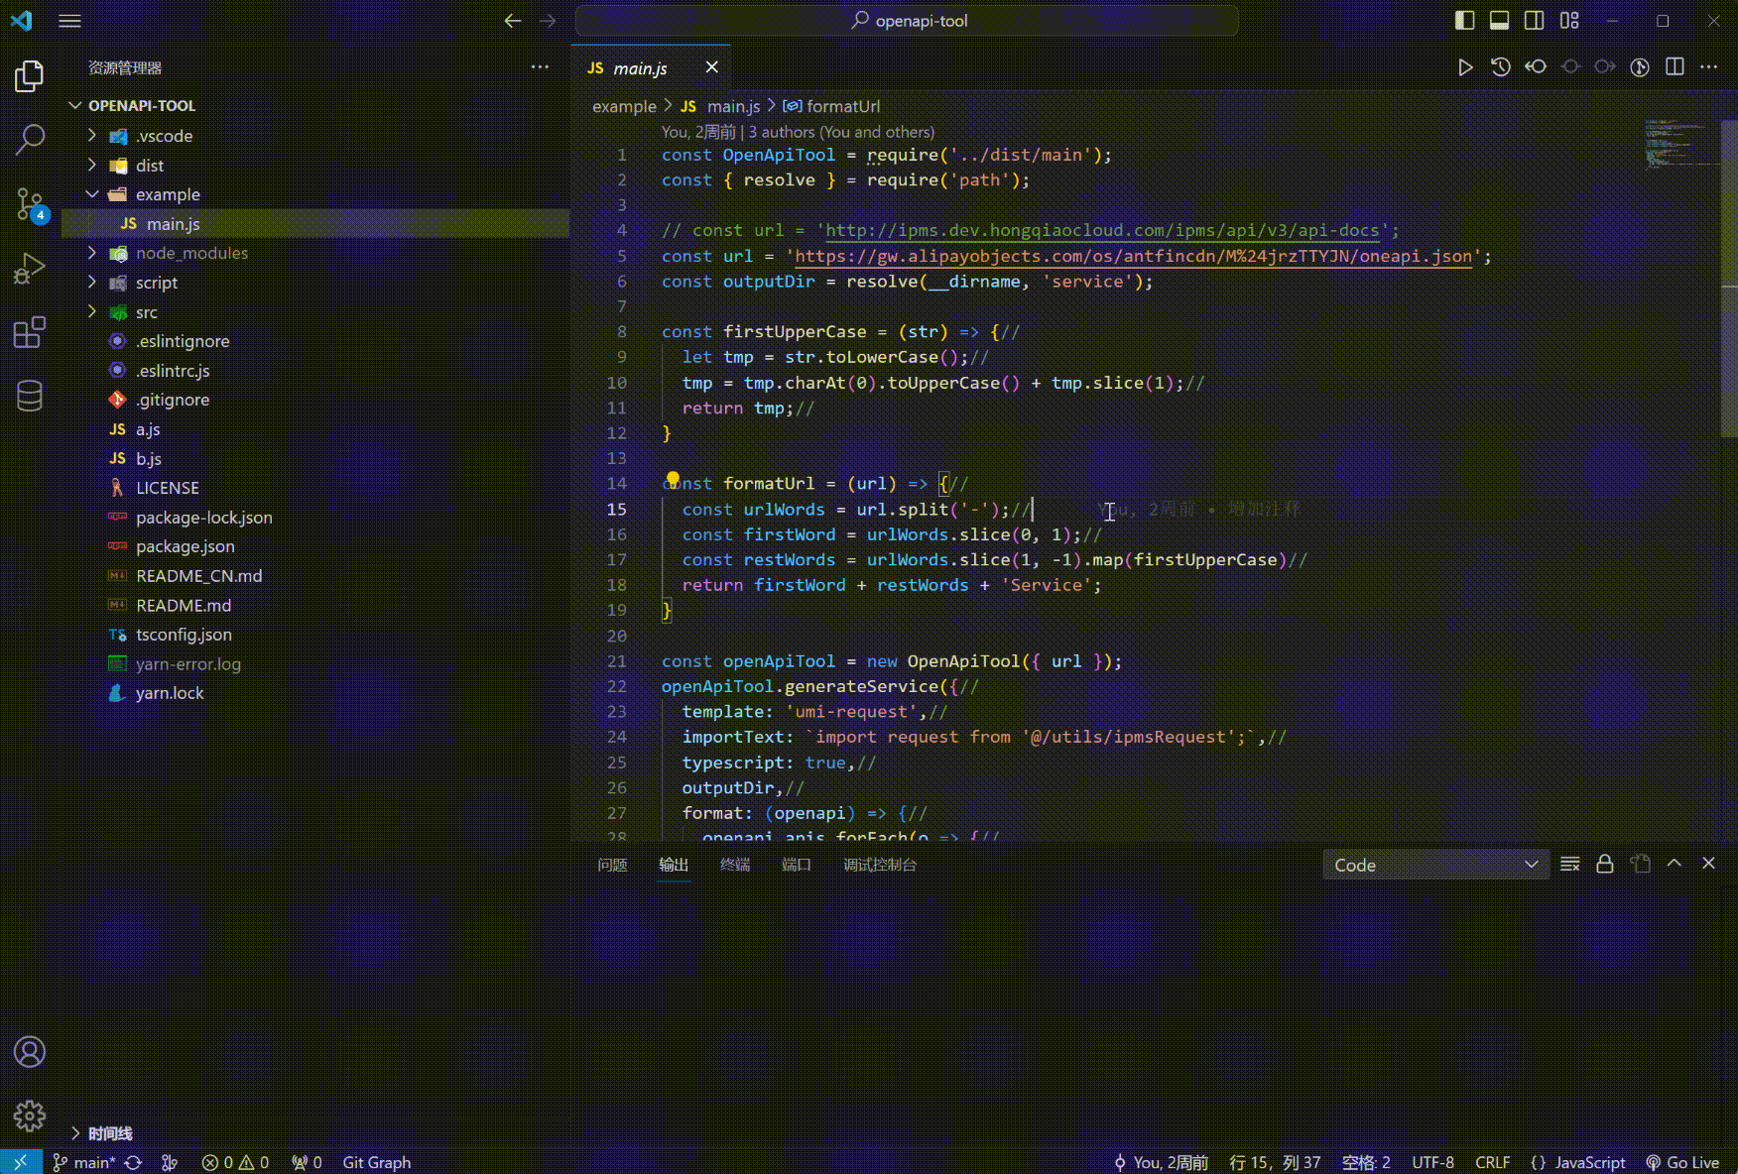Open the Explorer view in activity bar

coord(30,76)
